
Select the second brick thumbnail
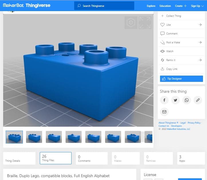tap(34, 137)
